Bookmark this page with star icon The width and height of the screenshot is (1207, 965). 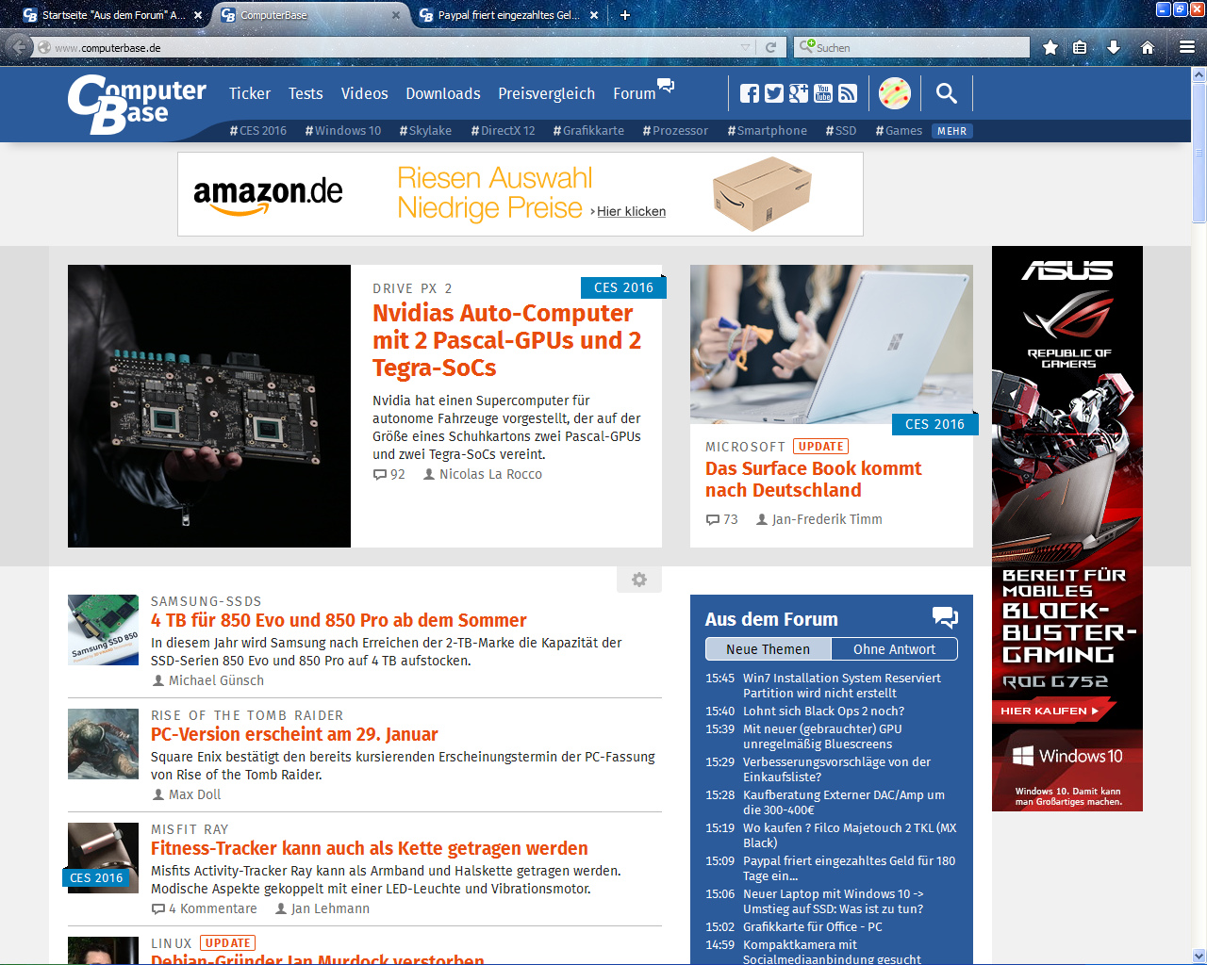point(1050,47)
